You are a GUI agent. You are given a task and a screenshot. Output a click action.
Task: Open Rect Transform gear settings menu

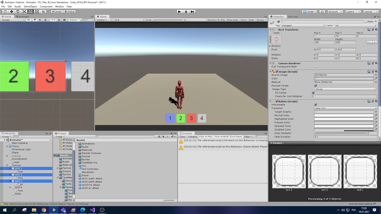point(376,29)
